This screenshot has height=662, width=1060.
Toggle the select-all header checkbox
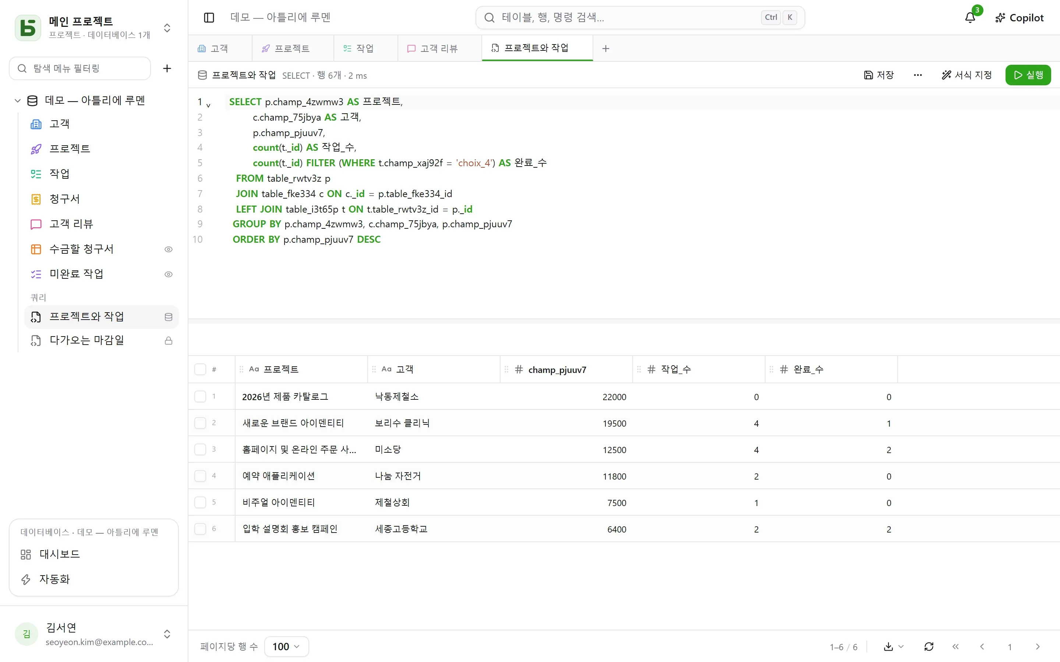[200, 369]
